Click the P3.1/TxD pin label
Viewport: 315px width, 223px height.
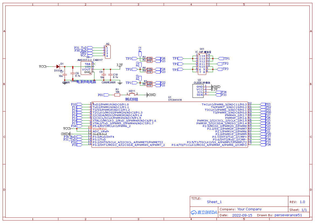pyautogui.click(x=99, y=139)
